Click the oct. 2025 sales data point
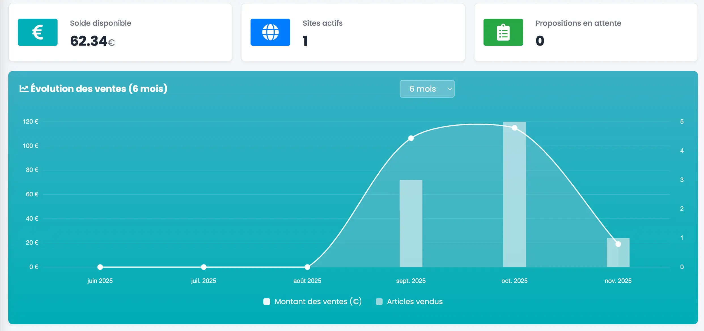This screenshot has height=331, width=704. (515, 128)
